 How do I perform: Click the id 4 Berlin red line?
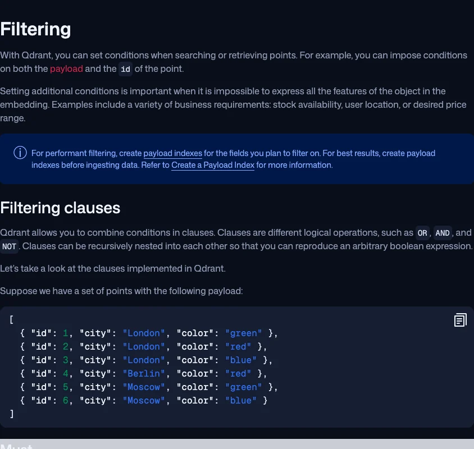143,374
